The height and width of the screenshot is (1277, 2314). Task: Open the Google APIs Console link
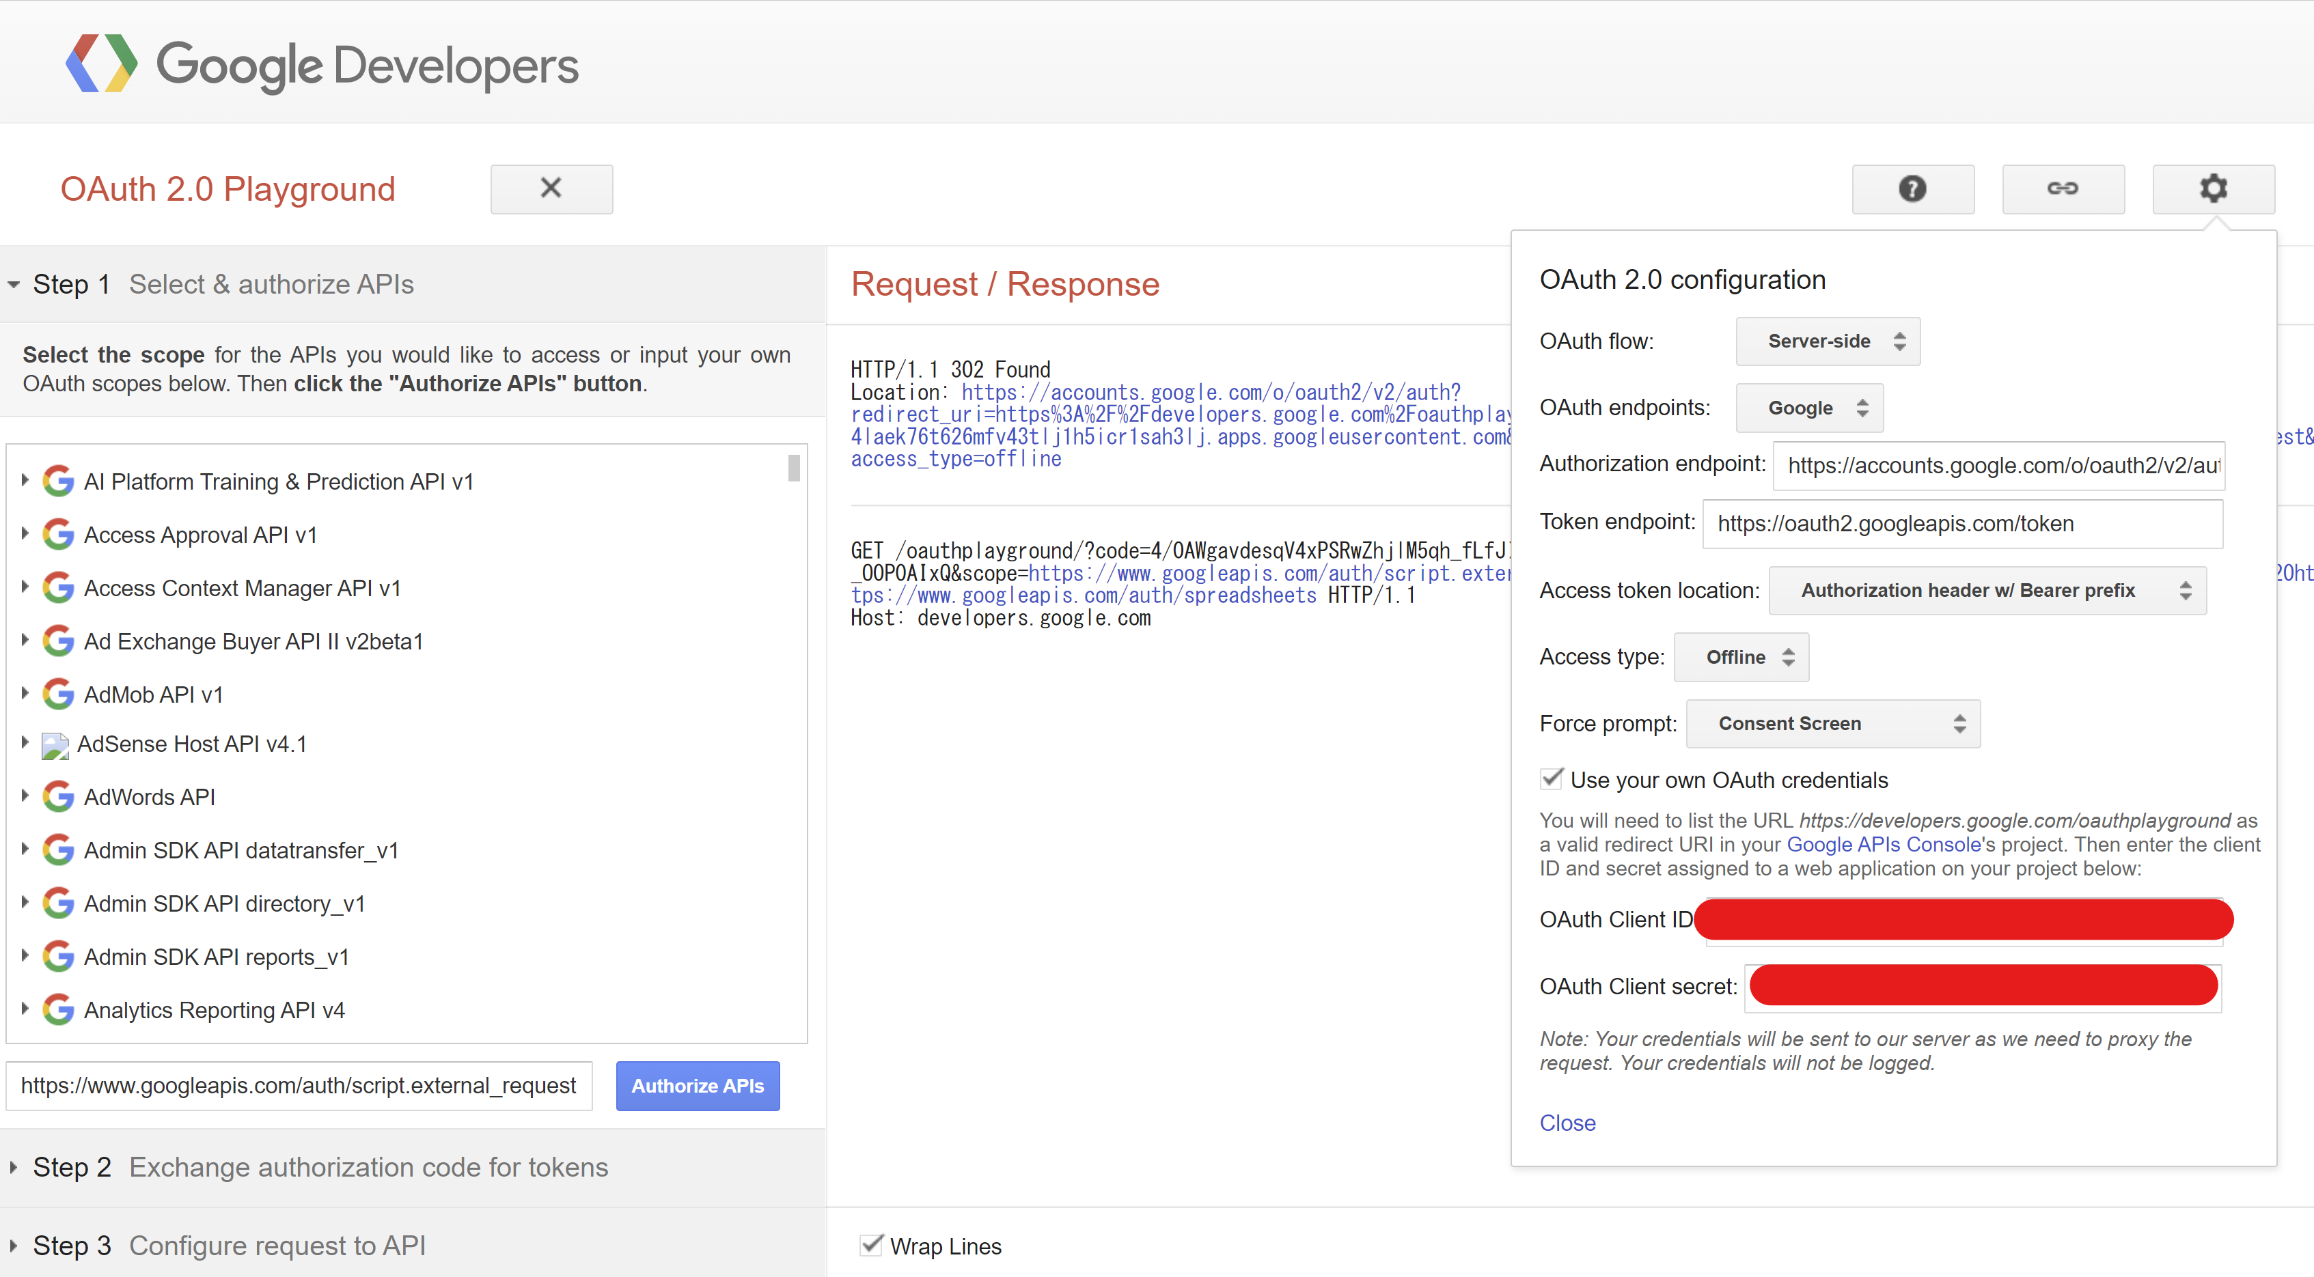(1881, 844)
